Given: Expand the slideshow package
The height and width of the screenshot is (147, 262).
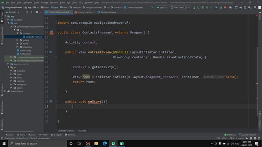Looking at the screenshot, I should point(17,47).
